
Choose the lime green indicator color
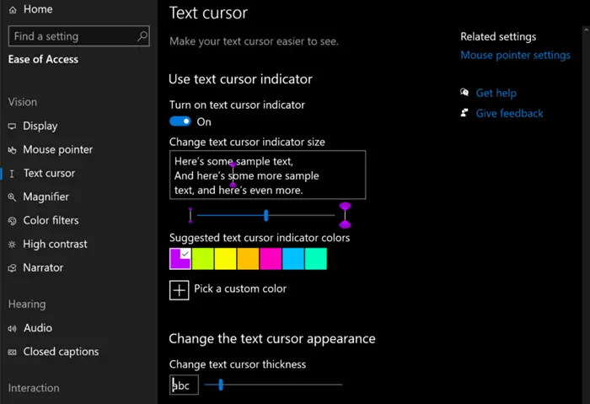[203, 259]
